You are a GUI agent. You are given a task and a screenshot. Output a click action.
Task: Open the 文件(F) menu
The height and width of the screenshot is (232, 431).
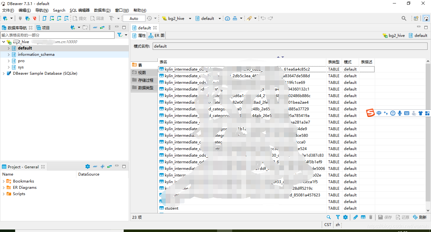click(8, 10)
